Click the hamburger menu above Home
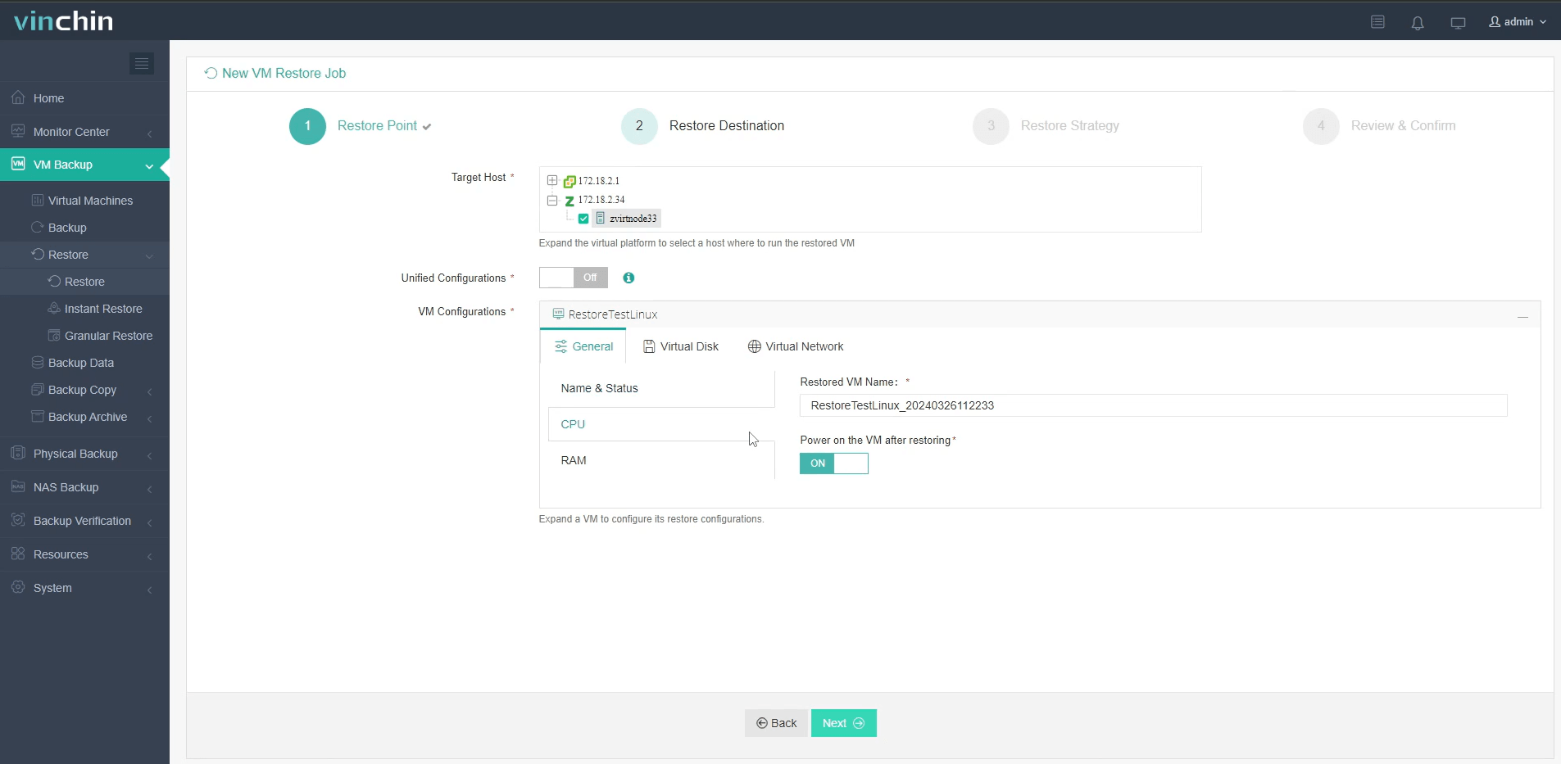The image size is (1561, 764). [x=142, y=63]
